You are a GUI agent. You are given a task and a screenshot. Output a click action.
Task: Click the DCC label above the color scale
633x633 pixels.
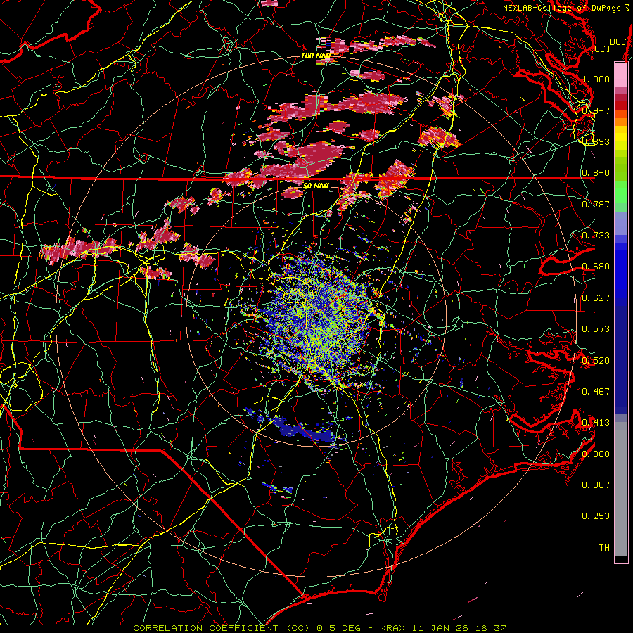click(618, 42)
